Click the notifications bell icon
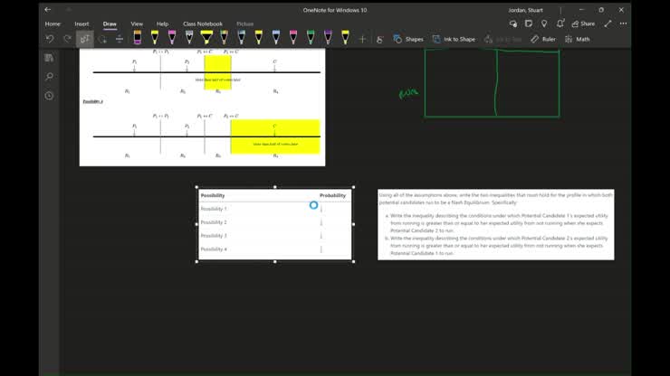The width and height of the screenshot is (670, 376). tap(561, 23)
